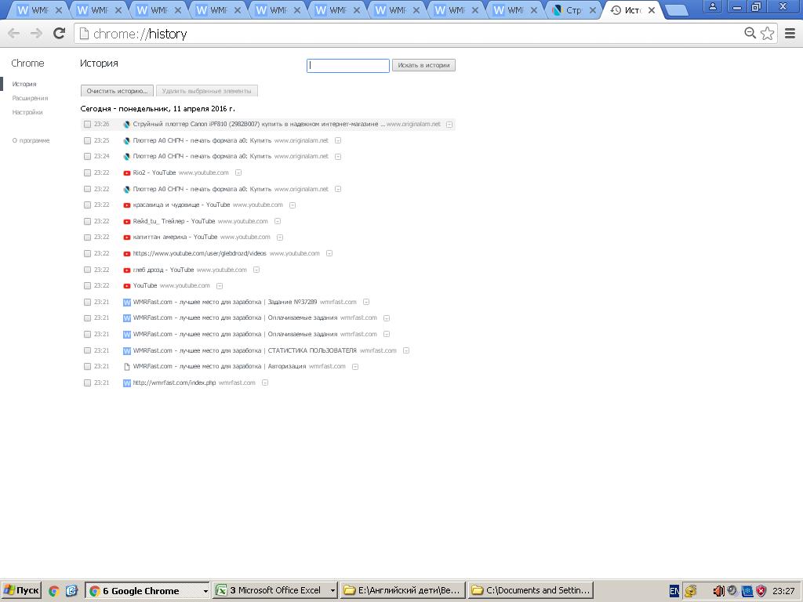The image size is (803, 602).
Task: Click the history search input field
Action: (x=348, y=66)
